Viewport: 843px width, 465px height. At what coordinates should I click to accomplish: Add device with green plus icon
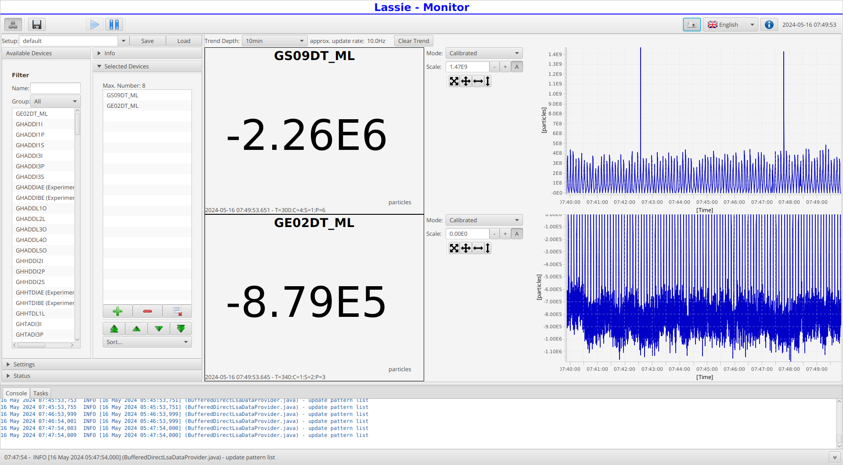[x=118, y=312]
